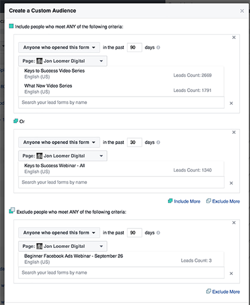250x305 pixels.
Task: Click days field showing 90 in first block
Action: (x=135, y=48)
